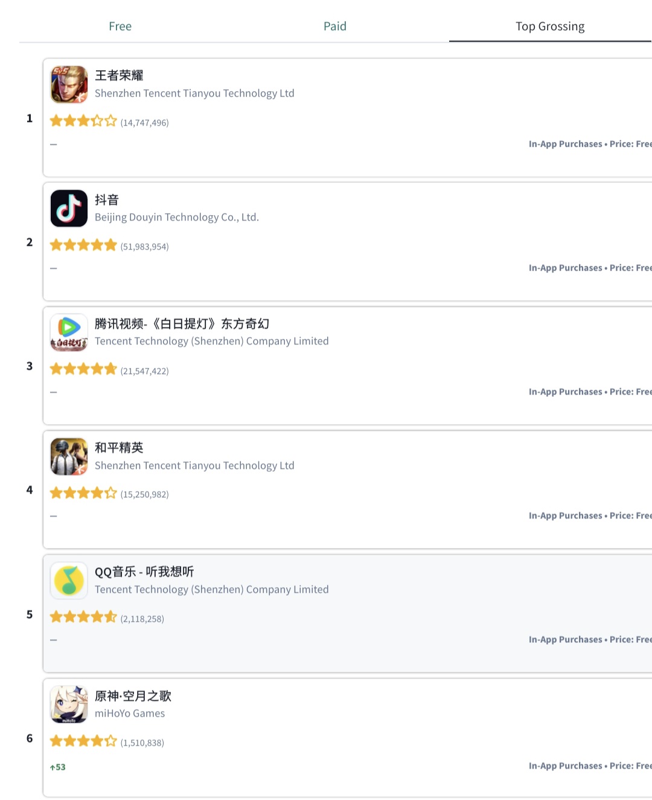Click In-App Purchases price label for 和平精英
The image size is (652, 800).
pyautogui.click(x=590, y=515)
